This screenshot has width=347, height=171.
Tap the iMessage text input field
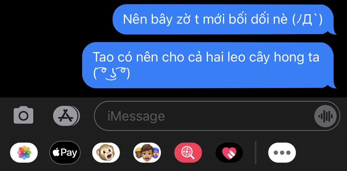pos(217,116)
